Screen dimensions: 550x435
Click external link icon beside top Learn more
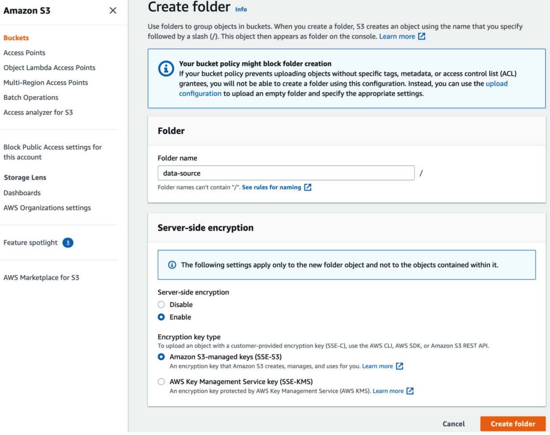click(x=422, y=37)
